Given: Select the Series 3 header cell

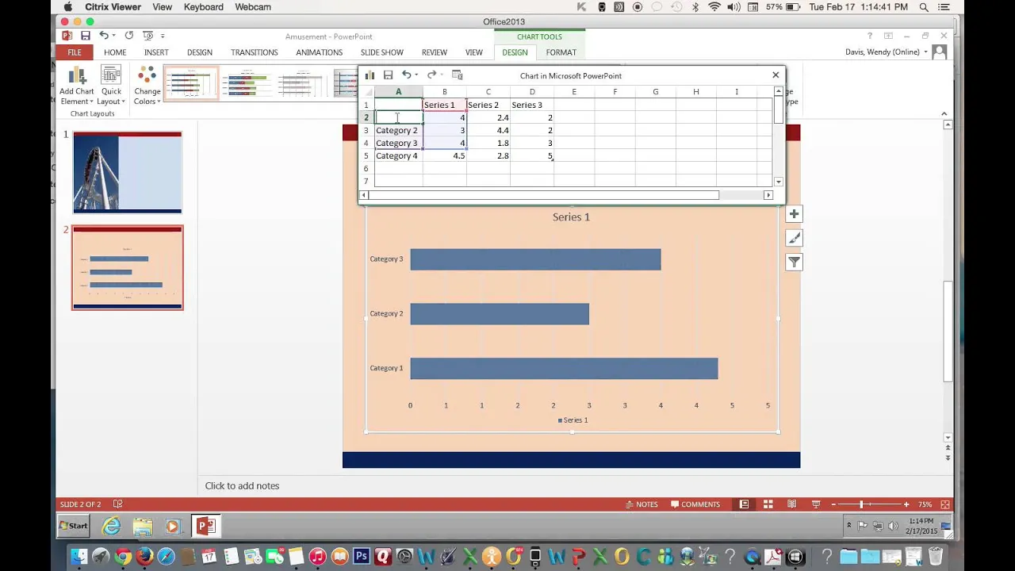Looking at the screenshot, I should tap(531, 105).
